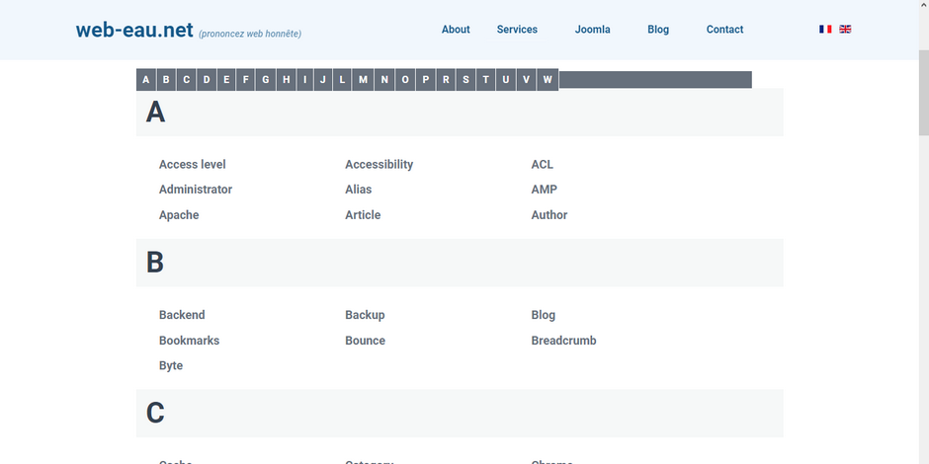Viewport: 929px width, 464px height.
Task: Open the Access level glossary term
Action: pyautogui.click(x=193, y=165)
